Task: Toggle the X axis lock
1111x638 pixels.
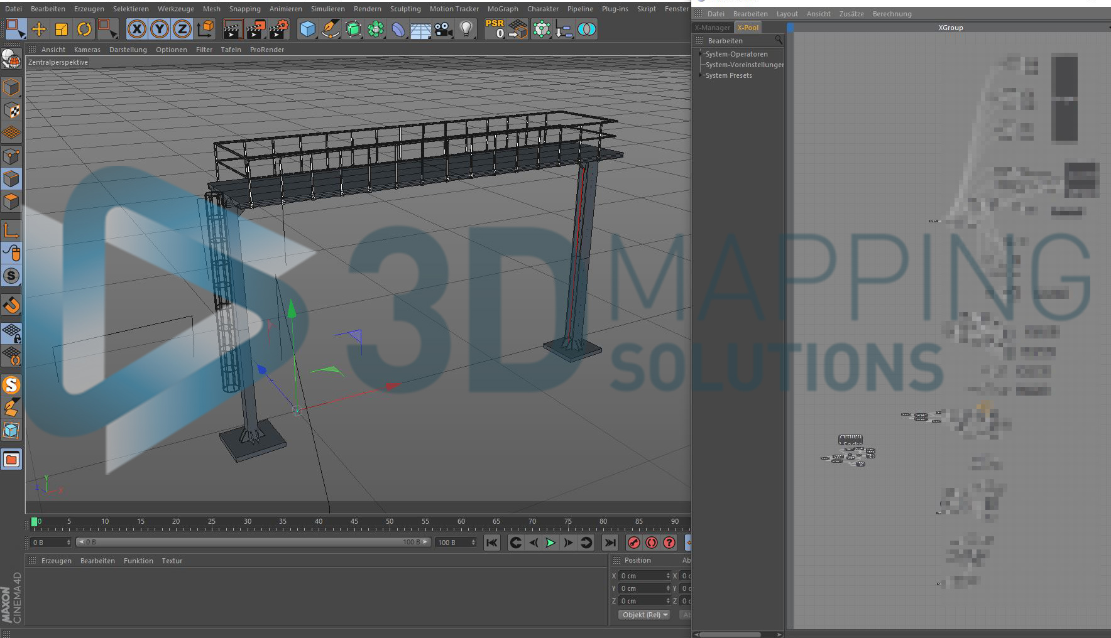Action: tap(137, 29)
